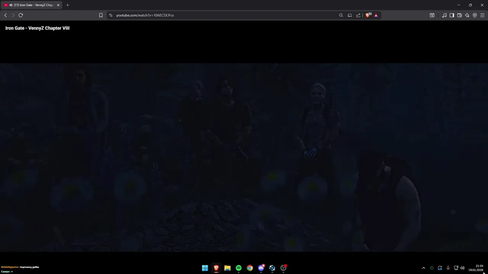Click the dark video frame to pause
Viewport: 488px width, 274px height.
244,157
